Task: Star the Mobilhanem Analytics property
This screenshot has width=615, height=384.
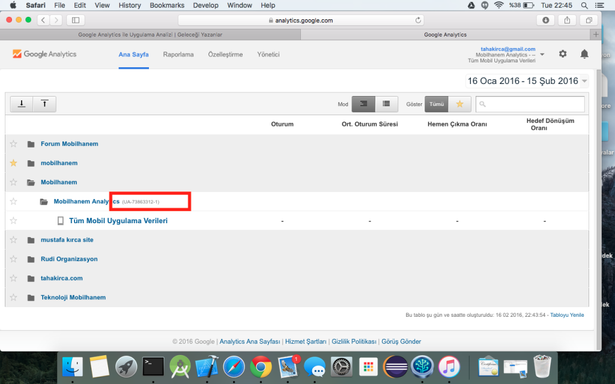Action: tap(13, 202)
